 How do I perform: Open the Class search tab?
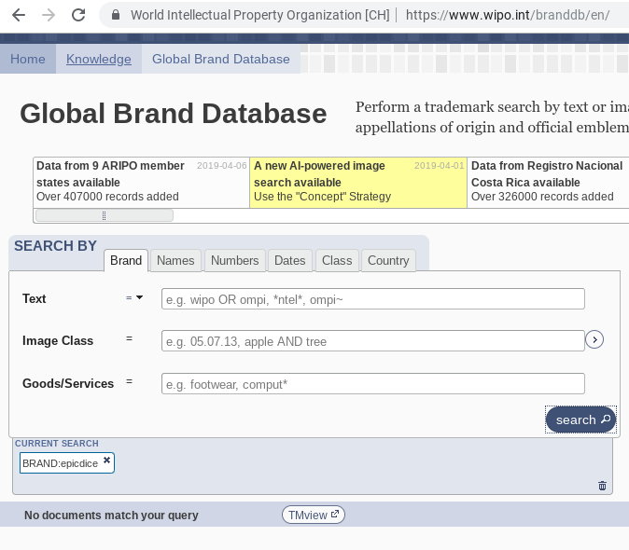coord(337,260)
